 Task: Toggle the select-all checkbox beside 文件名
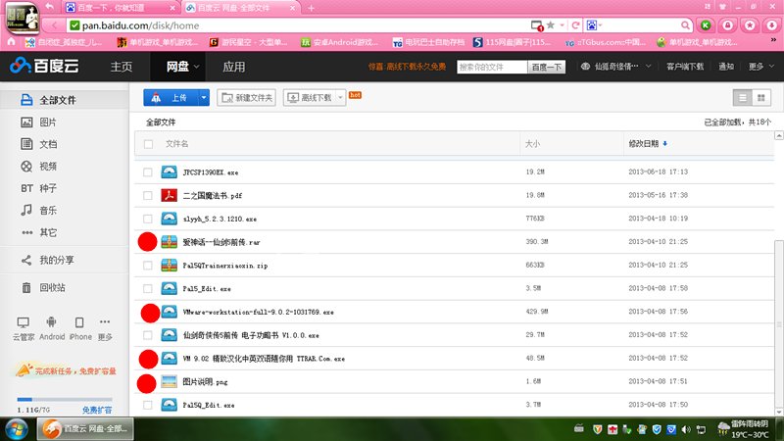coord(148,144)
